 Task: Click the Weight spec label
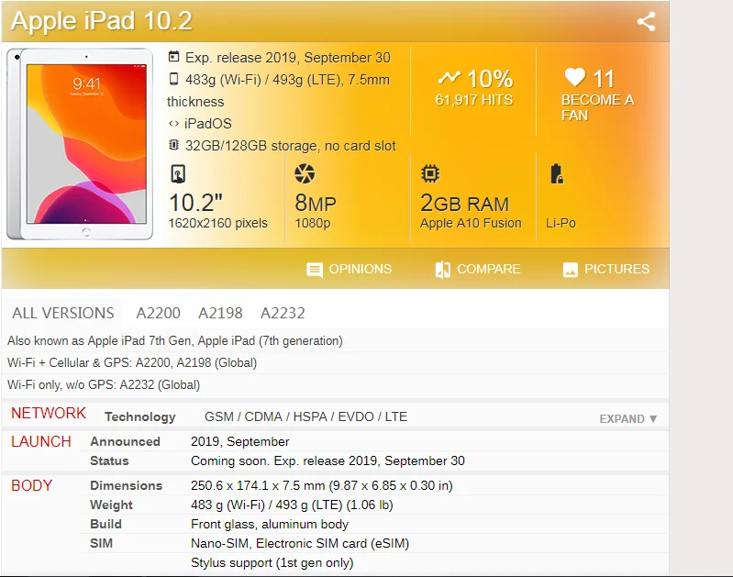coord(111,505)
